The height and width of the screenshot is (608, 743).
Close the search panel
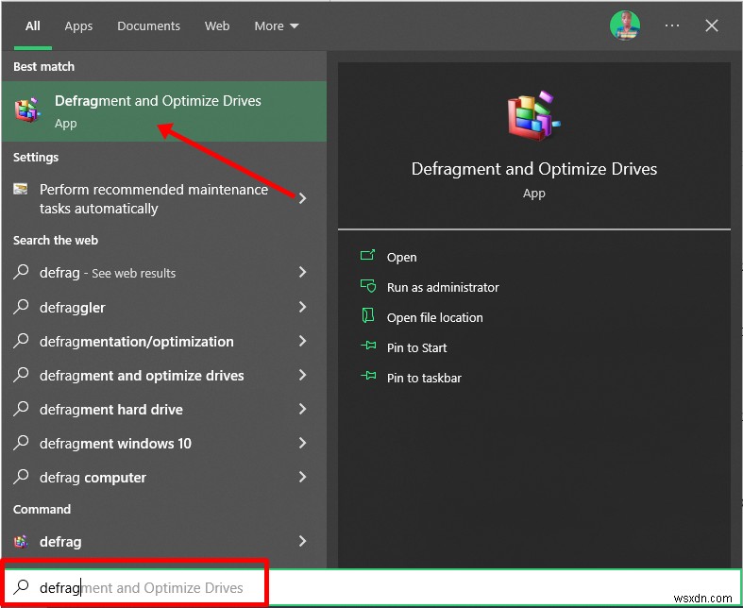tap(712, 25)
